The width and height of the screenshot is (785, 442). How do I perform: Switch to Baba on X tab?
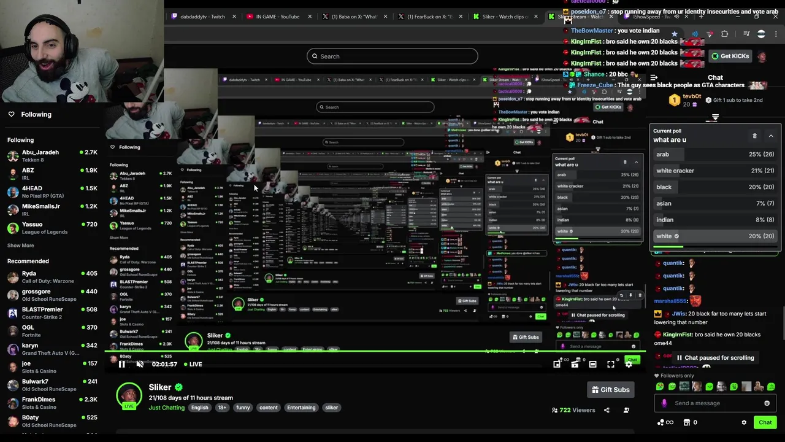[x=354, y=17]
